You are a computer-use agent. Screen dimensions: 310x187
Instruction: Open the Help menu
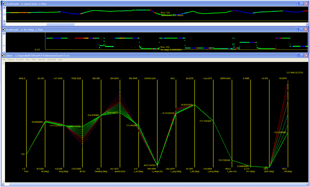point(60,59)
